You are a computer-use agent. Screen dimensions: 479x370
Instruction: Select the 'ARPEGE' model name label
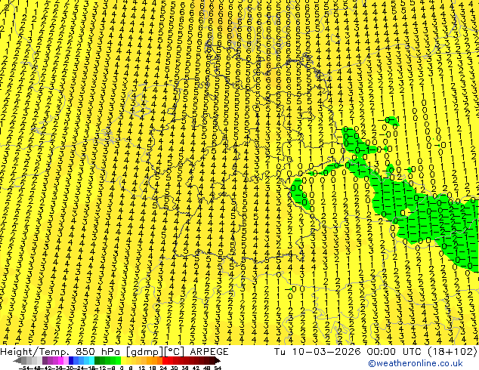209,352
